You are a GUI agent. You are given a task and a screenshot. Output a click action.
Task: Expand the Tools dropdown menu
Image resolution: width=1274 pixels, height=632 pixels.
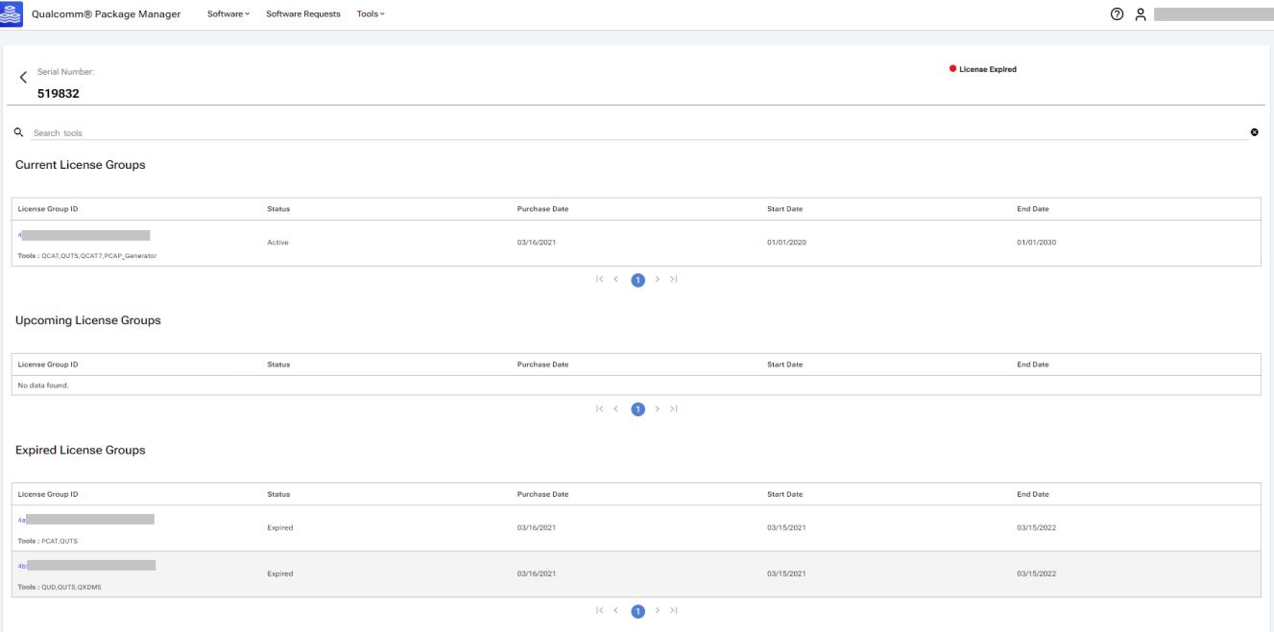[370, 14]
